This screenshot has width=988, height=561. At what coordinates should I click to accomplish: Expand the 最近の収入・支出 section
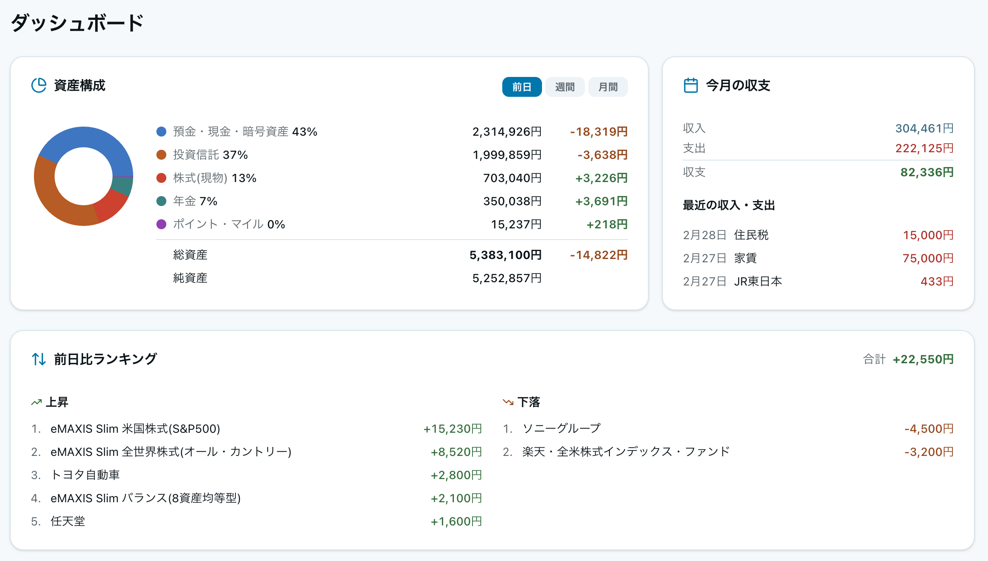pyautogui.click(x=729, y=205)
